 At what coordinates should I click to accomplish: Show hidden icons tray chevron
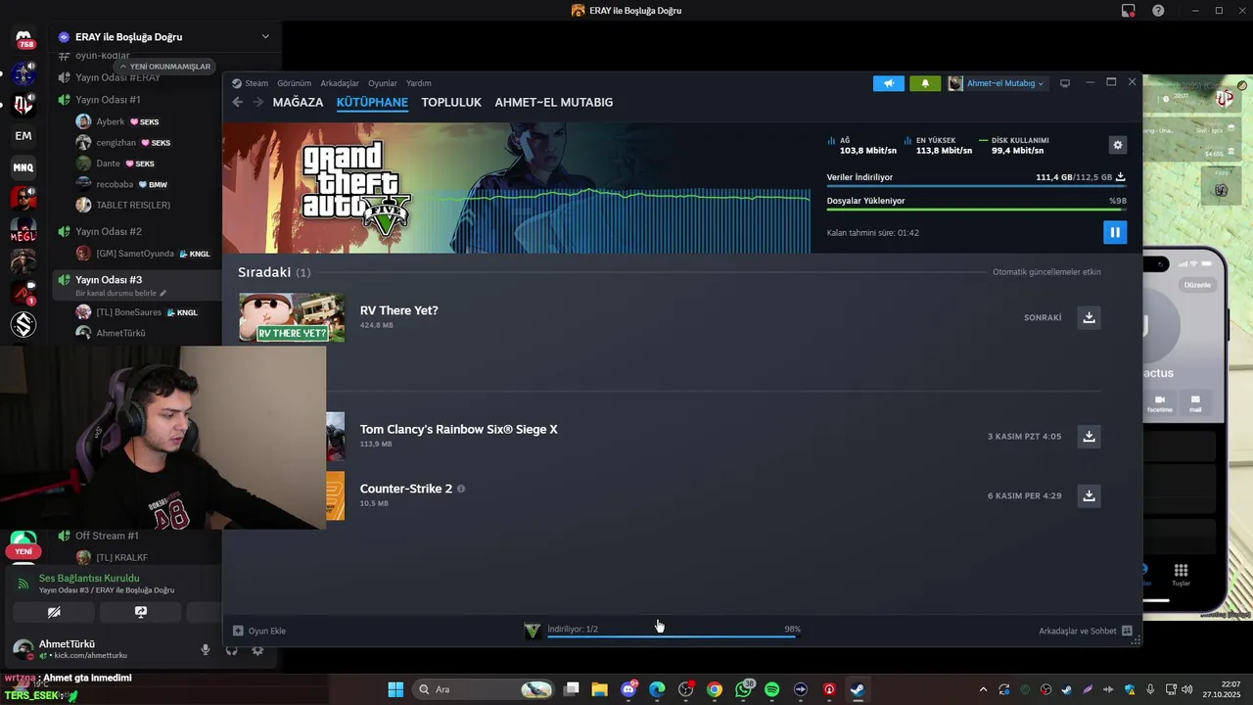pyautogui.click(x=983, y=689)
